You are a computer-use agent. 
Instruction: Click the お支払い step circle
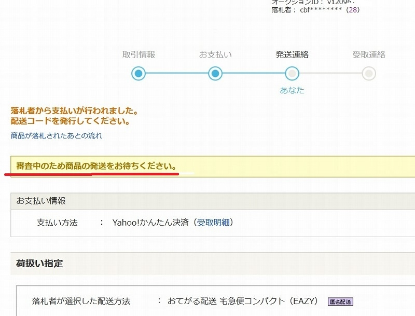(x=215, y=73)
